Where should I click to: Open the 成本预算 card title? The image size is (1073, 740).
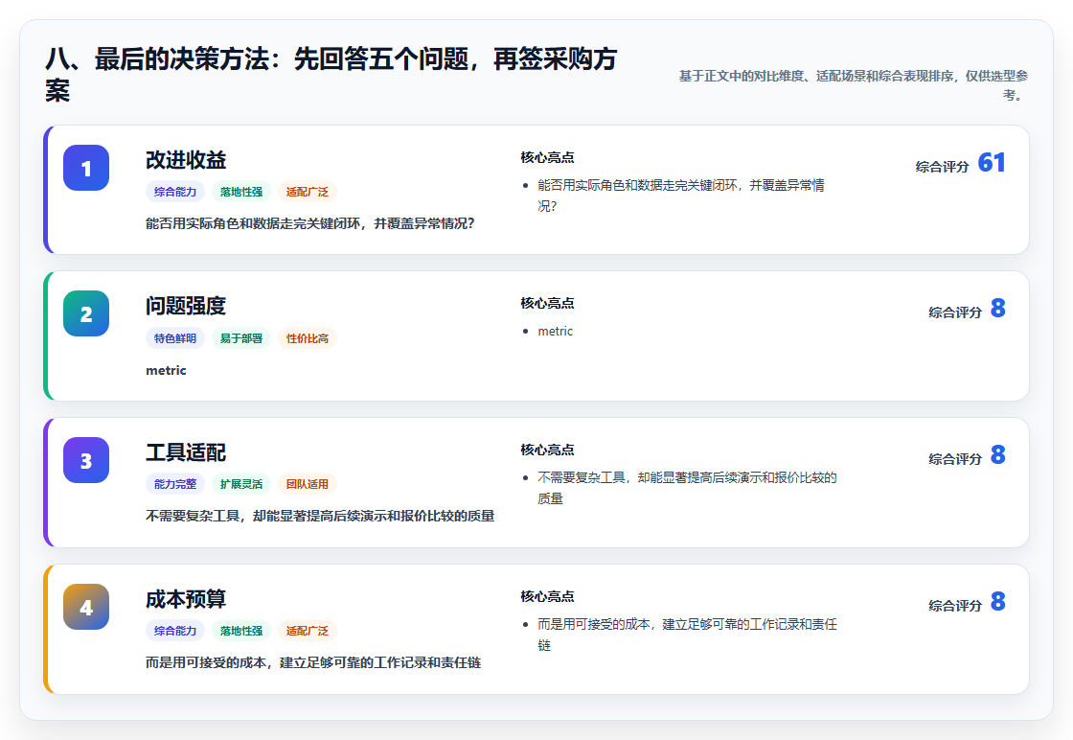click(186, 599)
